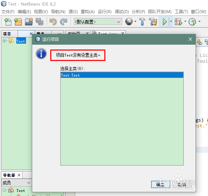
Task: Click the Profile Project clock icon
Action: click(x=192, y=21)
